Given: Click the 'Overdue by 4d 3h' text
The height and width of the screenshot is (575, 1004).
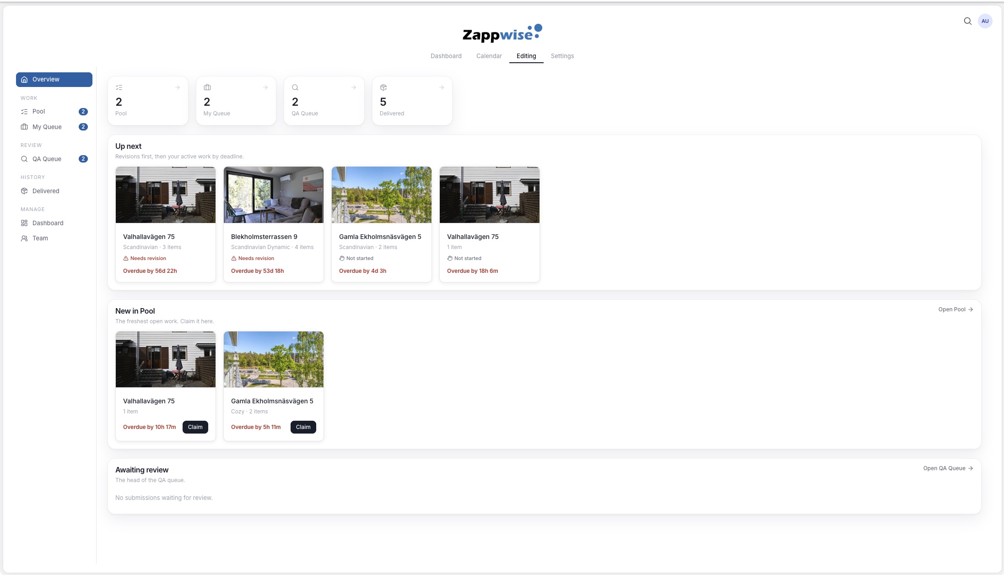Looking at the screenshot, I should pyautogui.click(x=362, y=271).
